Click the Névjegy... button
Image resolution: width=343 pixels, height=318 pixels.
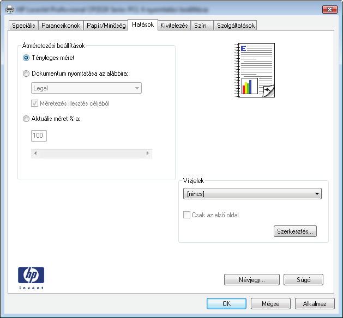[x=252, y=280]
